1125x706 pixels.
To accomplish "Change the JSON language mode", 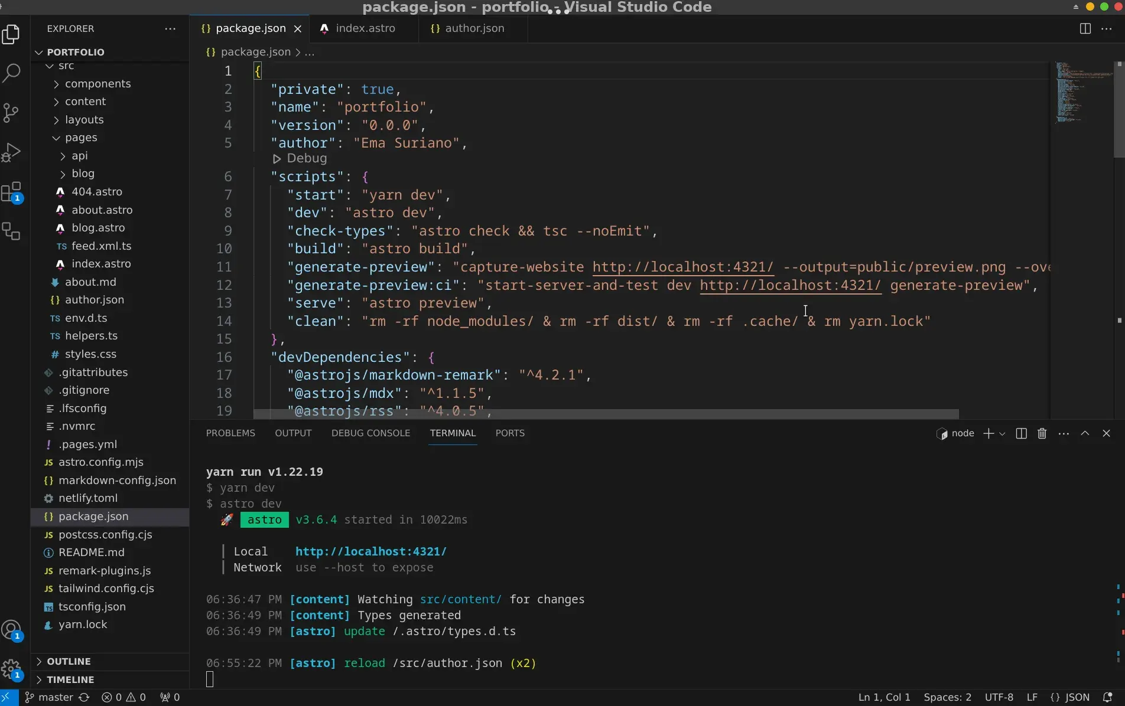I will pyautogui.click(x=1070, y=697).
